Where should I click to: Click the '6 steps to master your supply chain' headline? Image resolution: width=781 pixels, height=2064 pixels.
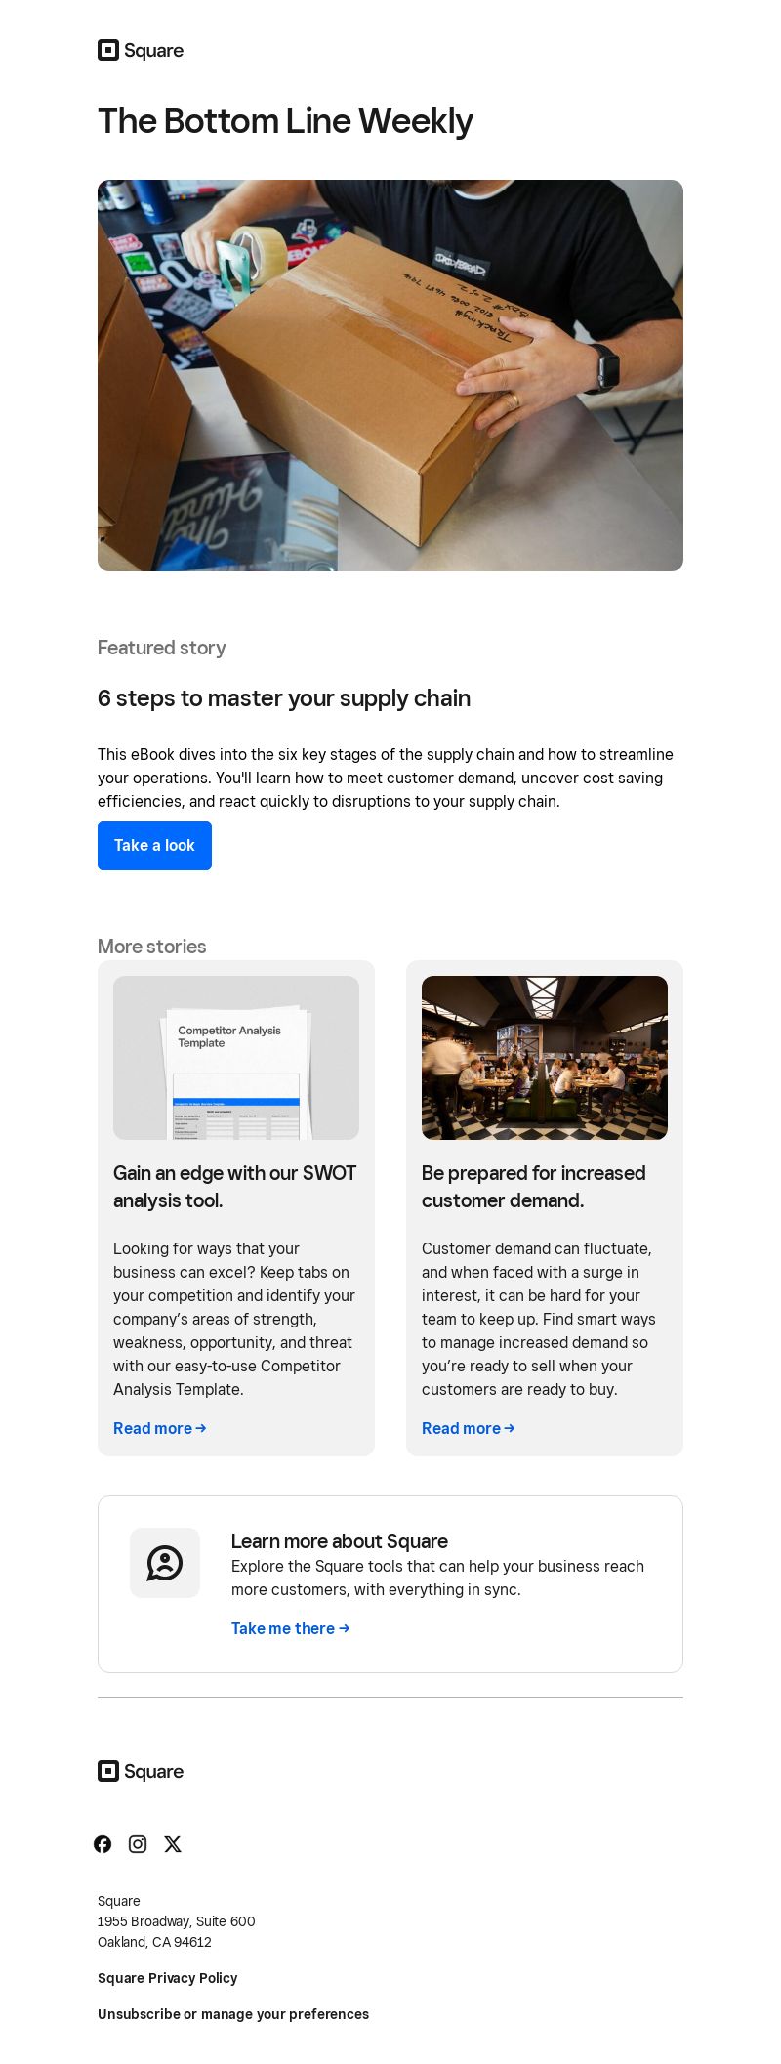(x=284, y=698)
